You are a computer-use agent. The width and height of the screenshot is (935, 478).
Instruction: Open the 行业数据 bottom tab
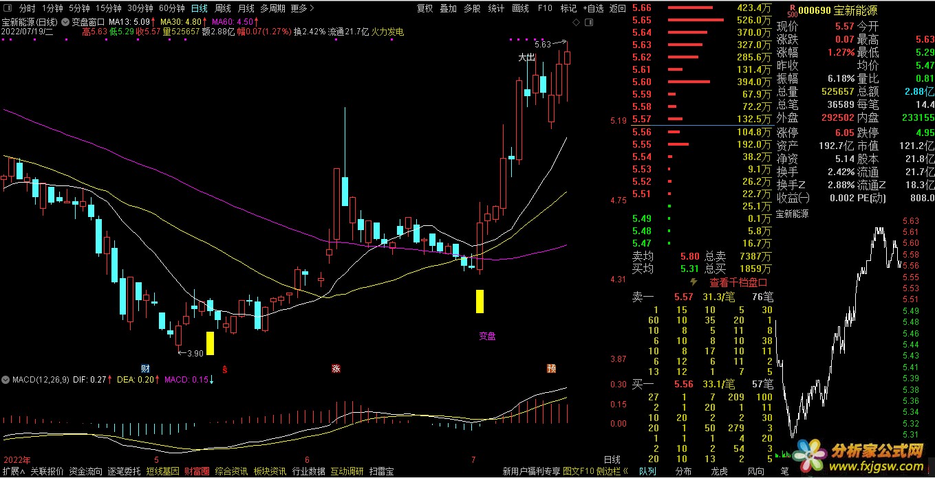click(309, 471)
